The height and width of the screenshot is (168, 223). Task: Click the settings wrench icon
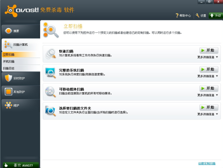click(x=198, y=16)
